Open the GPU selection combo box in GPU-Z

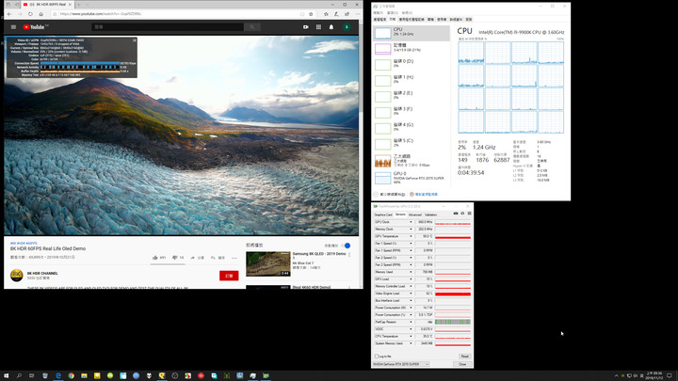click(x=401, y=364)
